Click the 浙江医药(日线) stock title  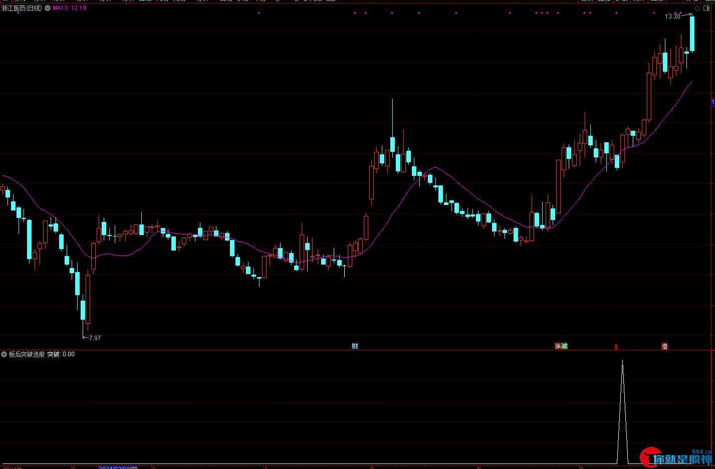[x=22, y=9]
